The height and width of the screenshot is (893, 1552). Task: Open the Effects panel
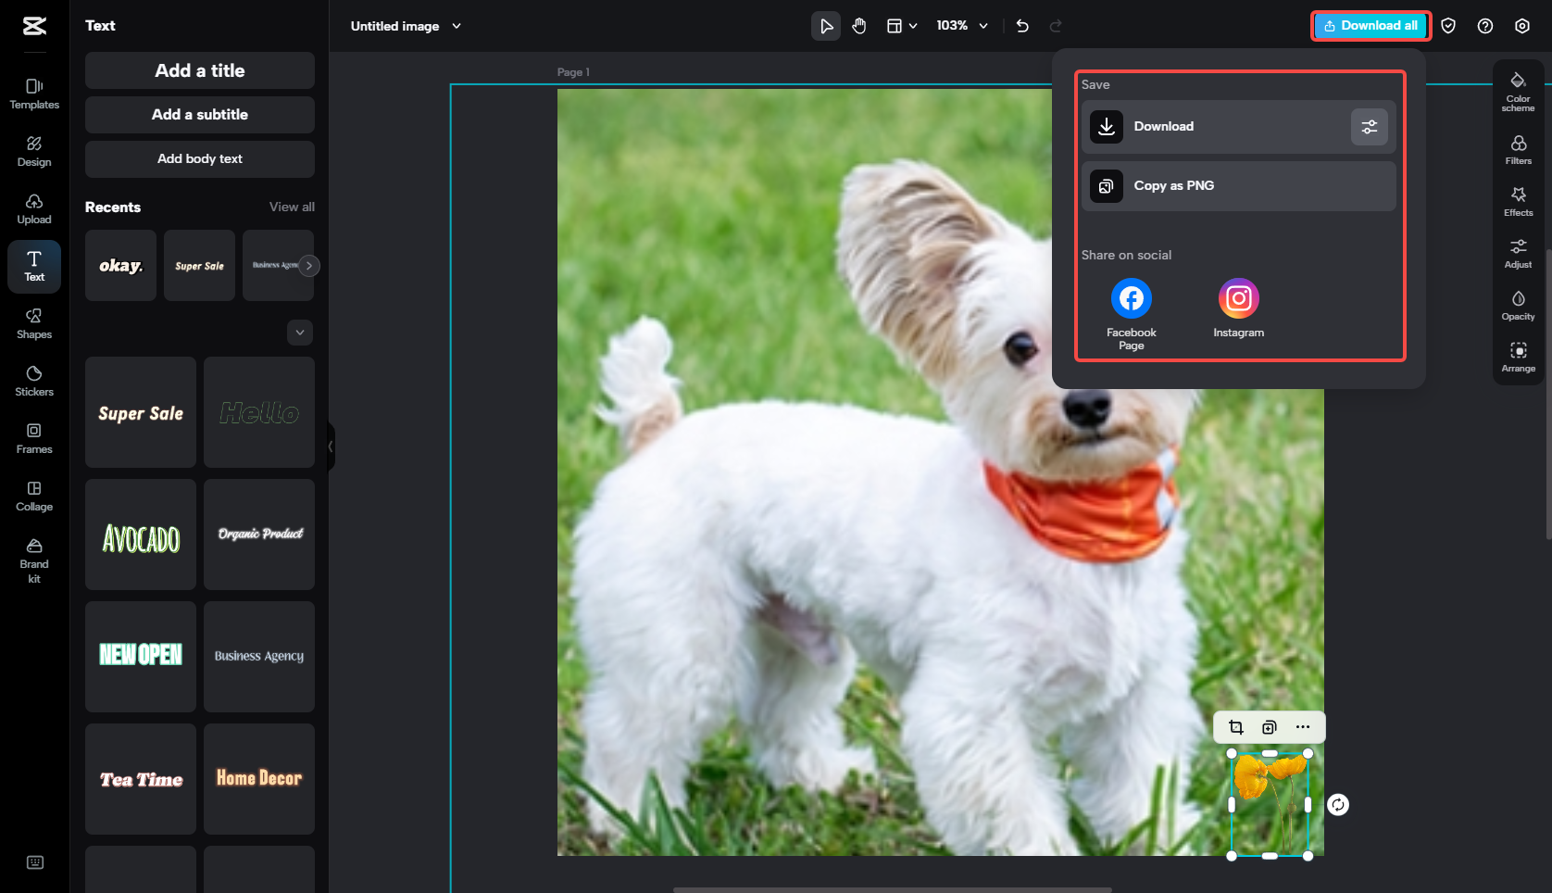[x=1518, y=201]
